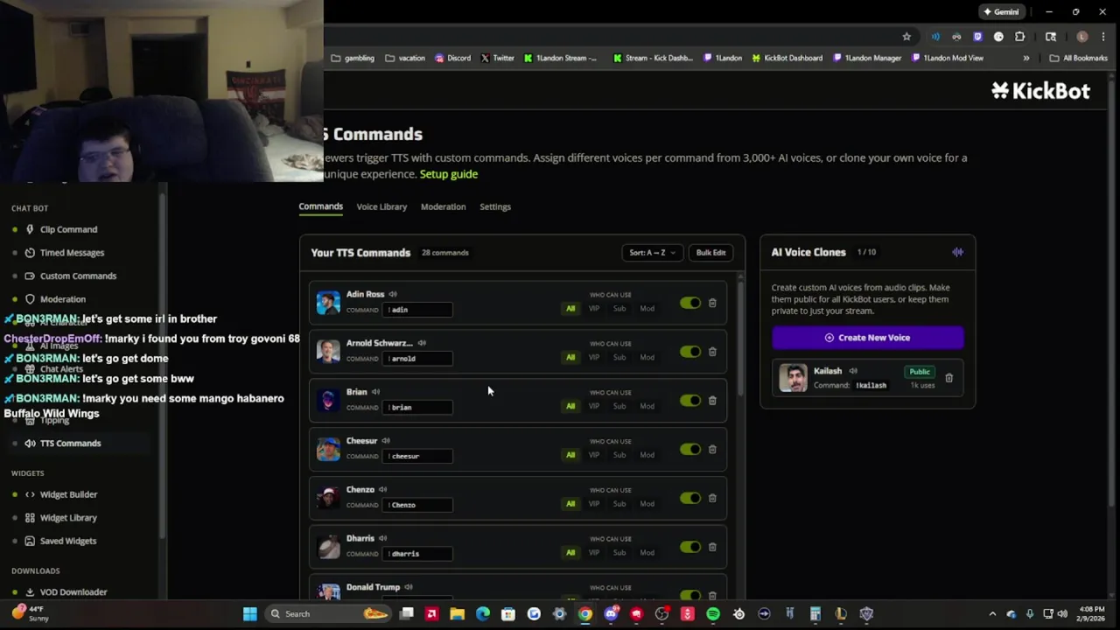Play the Kailash voice clone preview

point(853,371)
